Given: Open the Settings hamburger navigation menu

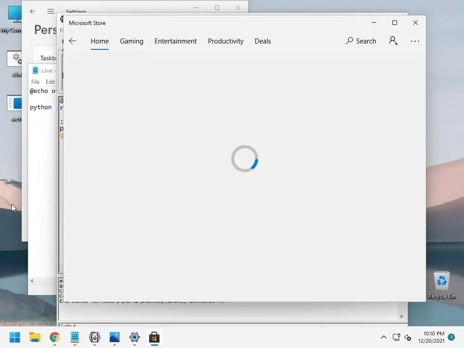Looking at the screenshot, I should 51,11.
